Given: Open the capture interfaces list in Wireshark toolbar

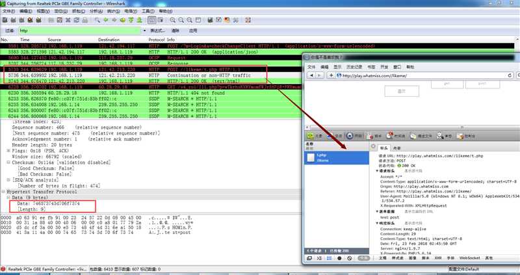Looking at the screenshot, I should [5, 20].
